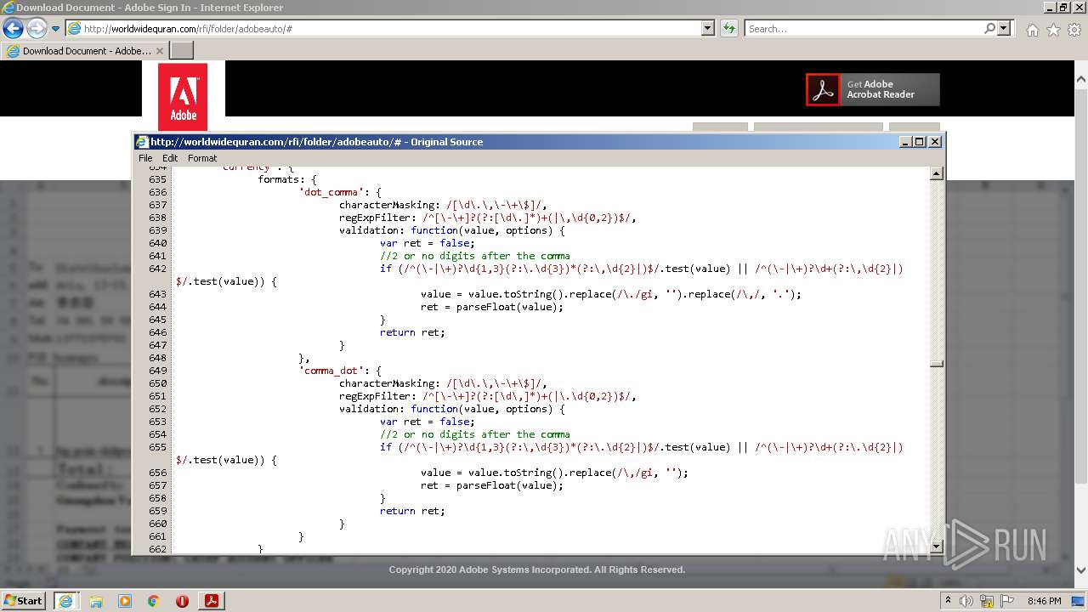Image resolution: width=1088 pixels, height=612 pixels.
Task: Click the Search box in IE
Action: point(864,28)
